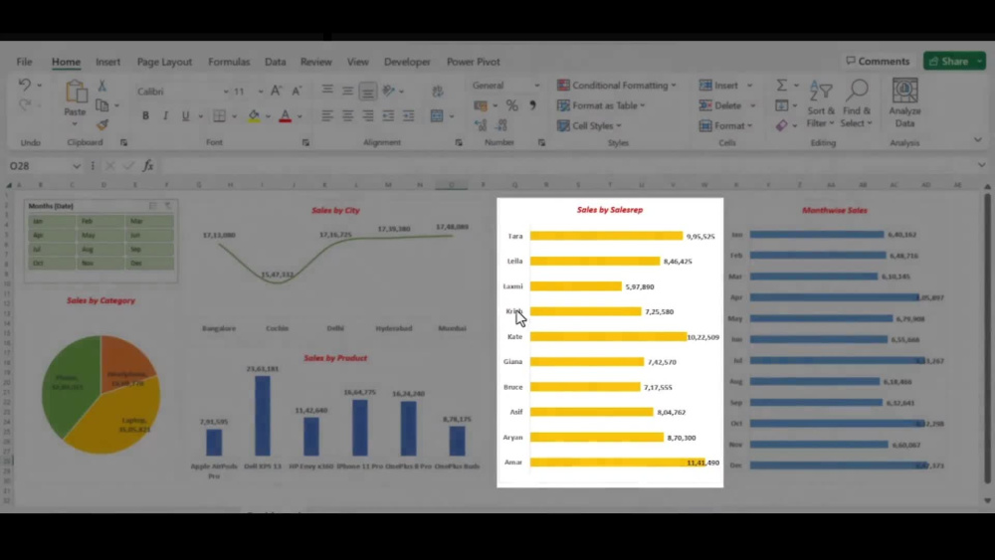Screen dimensions: 995x560
Task: Open the font size 11 dropdown
Action: [x=260, y=92]
